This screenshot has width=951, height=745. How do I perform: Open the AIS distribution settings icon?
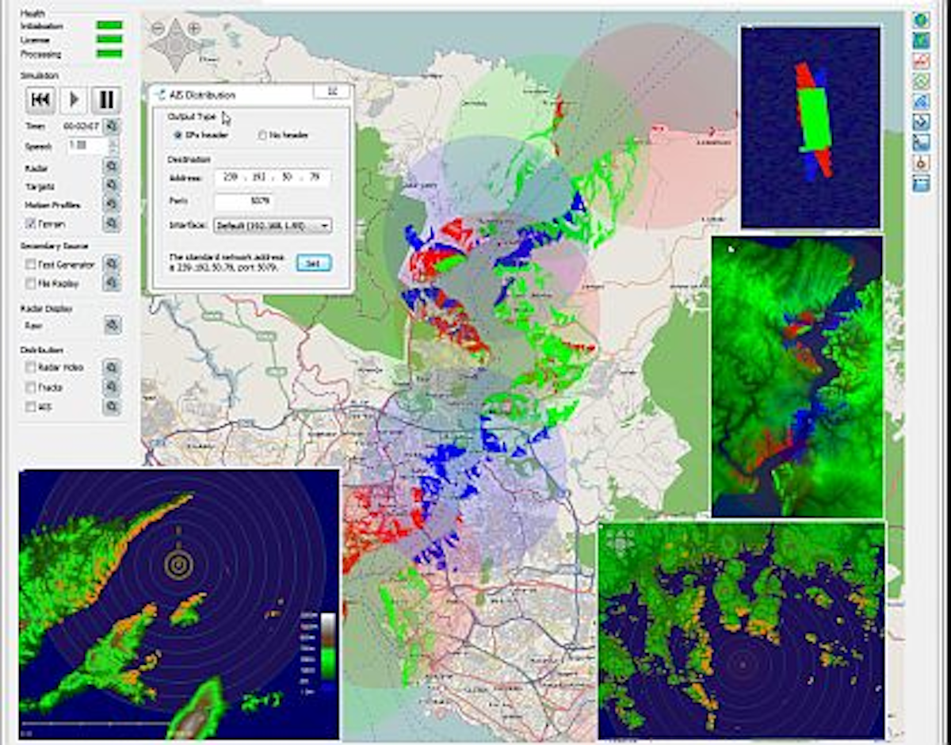click(111, 405)
